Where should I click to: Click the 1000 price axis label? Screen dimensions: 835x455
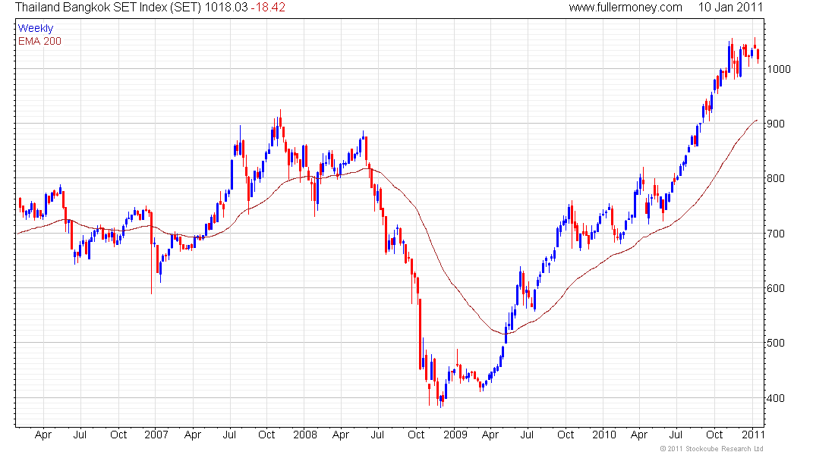tap(779, 69)
